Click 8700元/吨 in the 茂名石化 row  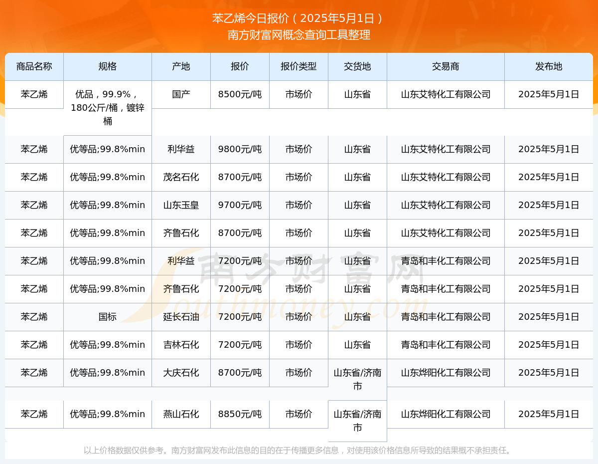pos(240,177)
